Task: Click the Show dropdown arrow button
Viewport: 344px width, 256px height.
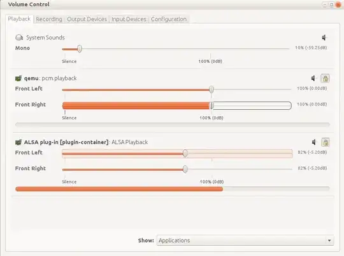Action: (x=329, y=241)
